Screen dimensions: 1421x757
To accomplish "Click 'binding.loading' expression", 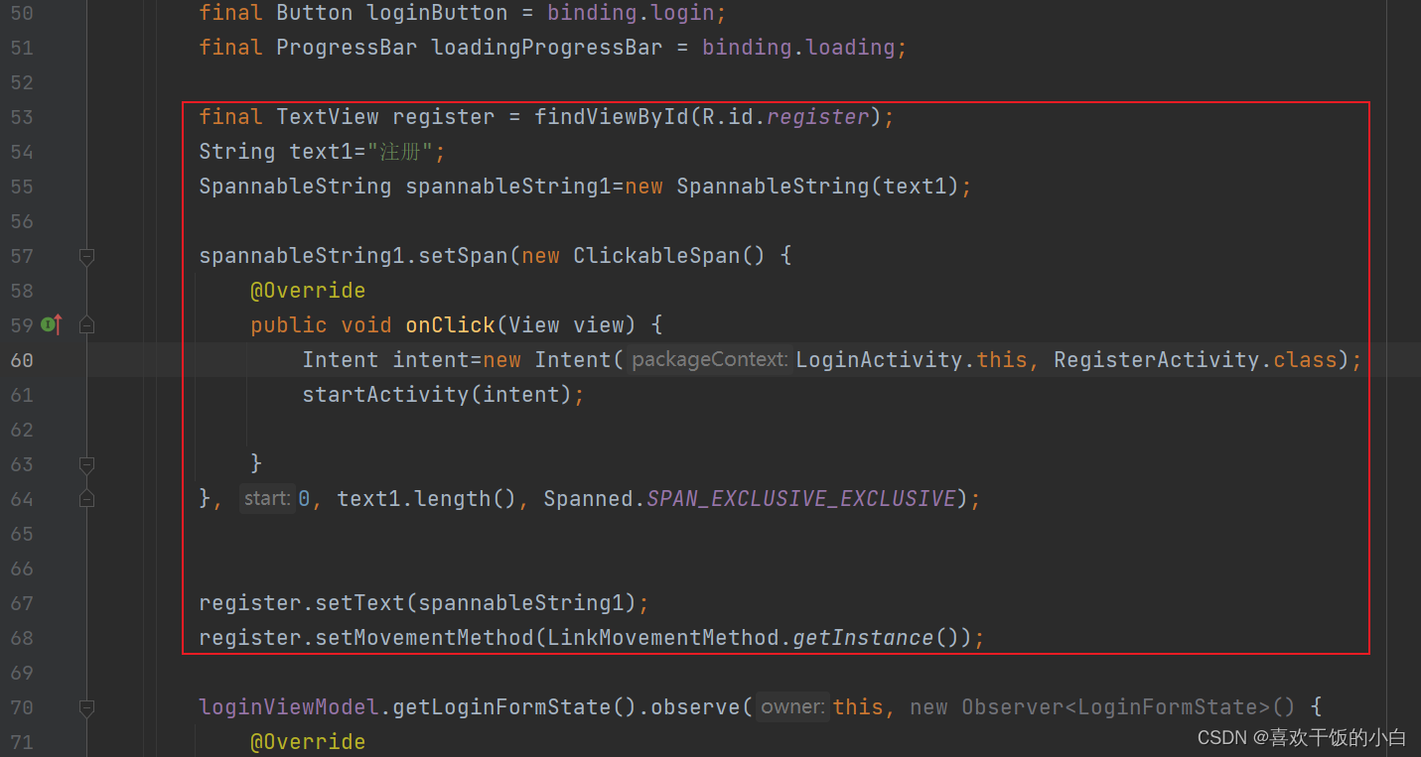I will [x=798, y=48].
